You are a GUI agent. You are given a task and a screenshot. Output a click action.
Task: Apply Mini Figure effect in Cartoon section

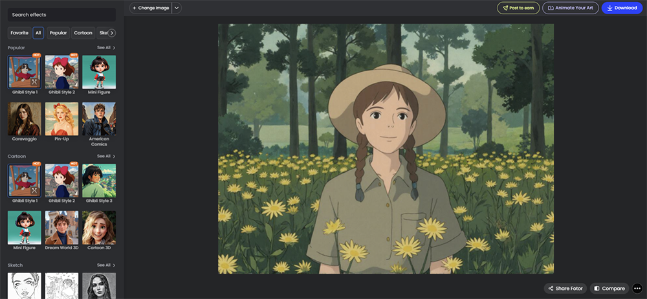(x=25, y=228)
